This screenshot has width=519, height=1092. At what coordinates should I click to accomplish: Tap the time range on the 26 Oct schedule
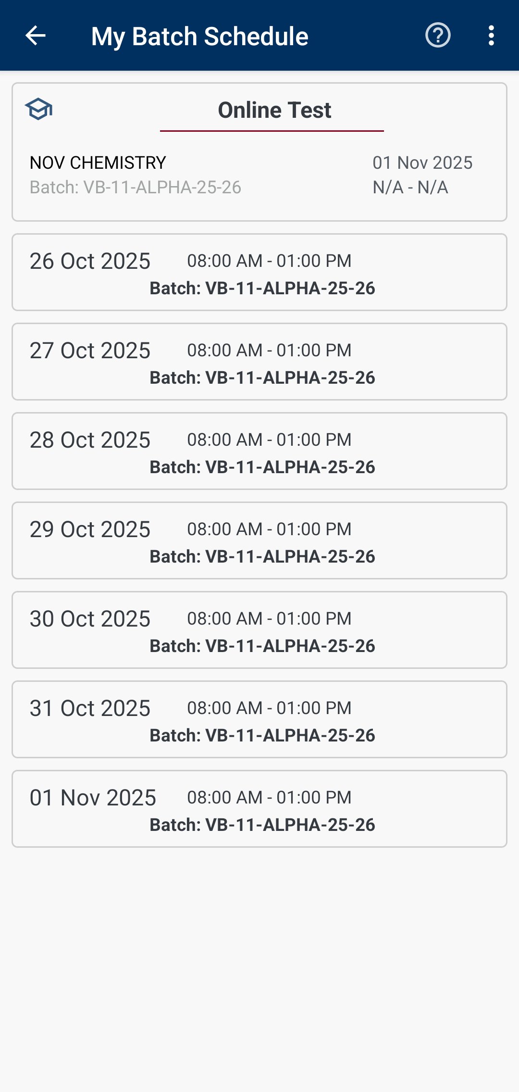point(269,261)
